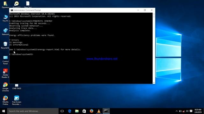204x114 pixels.
Task: Launch Microsoft Edge from the taskbar
Action: click(69, 111)
